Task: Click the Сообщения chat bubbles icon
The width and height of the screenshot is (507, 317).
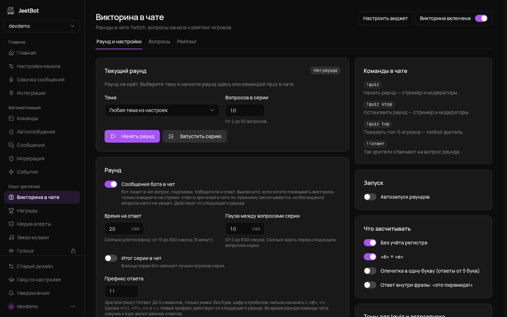Action: pyautogui.click(x=11, y=145)
